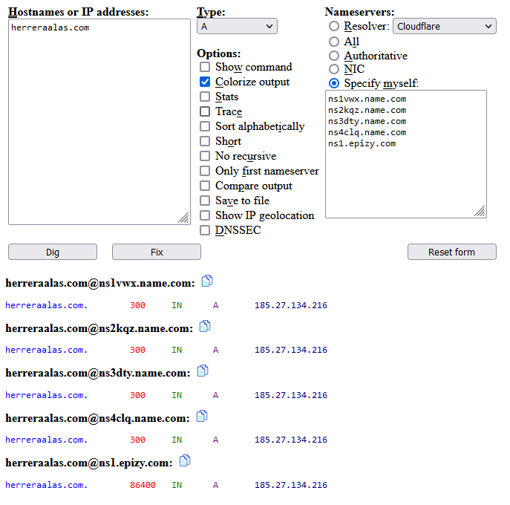
Task: Copy the ns4clq.name.com result to clipboard
Action: click(201, 417)
